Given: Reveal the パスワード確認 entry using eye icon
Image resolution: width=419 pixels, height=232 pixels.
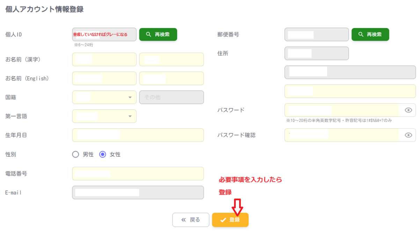Looking at the screenshot, I should (x=409, y=135).
